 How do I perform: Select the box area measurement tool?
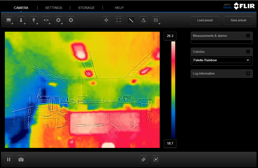119,20
